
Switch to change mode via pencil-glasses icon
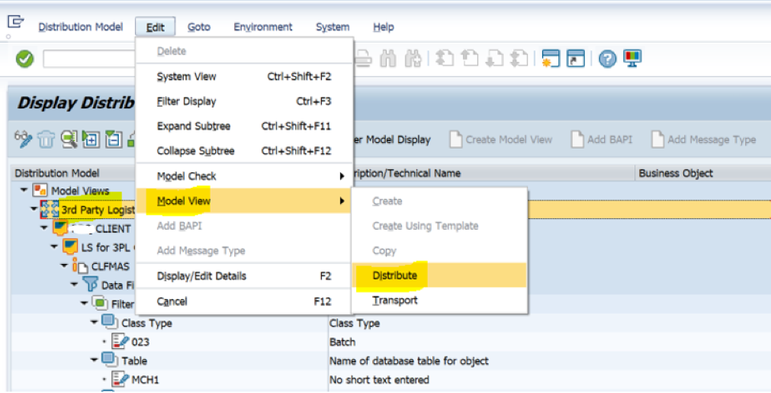point(23,139)
